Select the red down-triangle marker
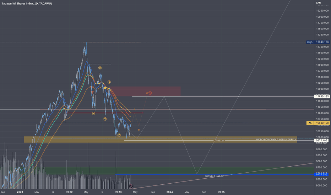The width and height of the screenshot is (331, 195). point(92,92)
